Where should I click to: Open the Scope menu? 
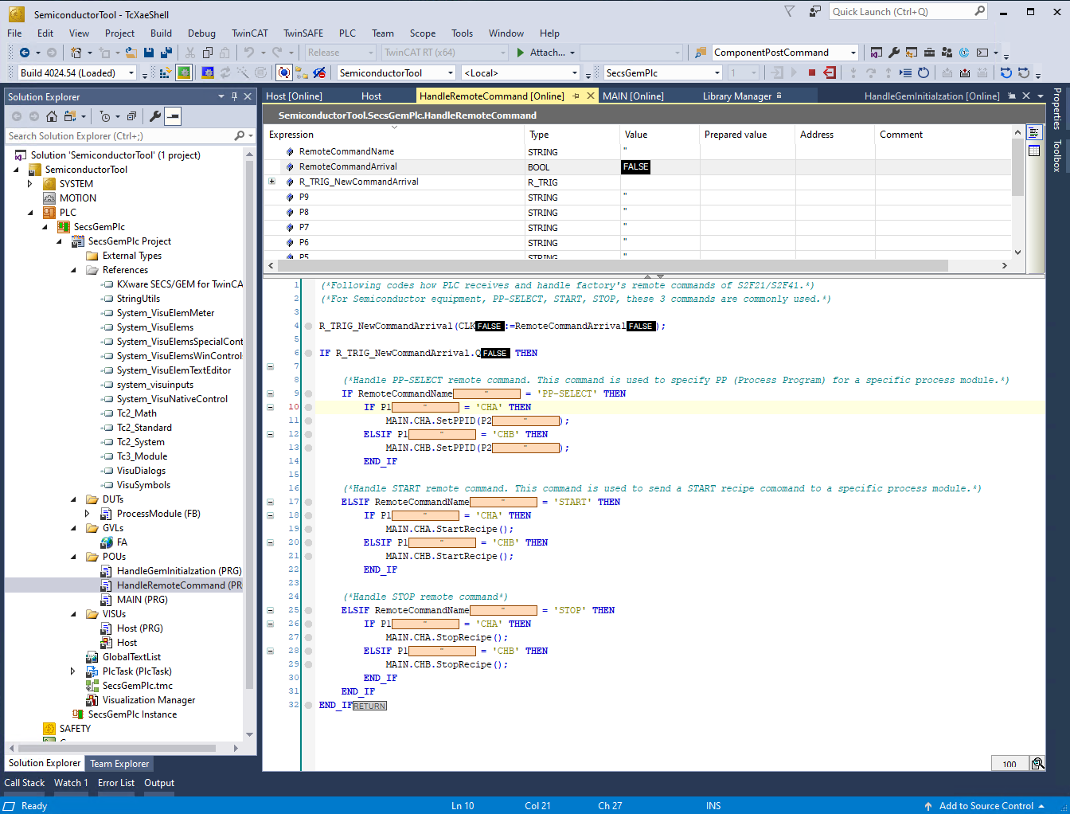click(423, 33)
